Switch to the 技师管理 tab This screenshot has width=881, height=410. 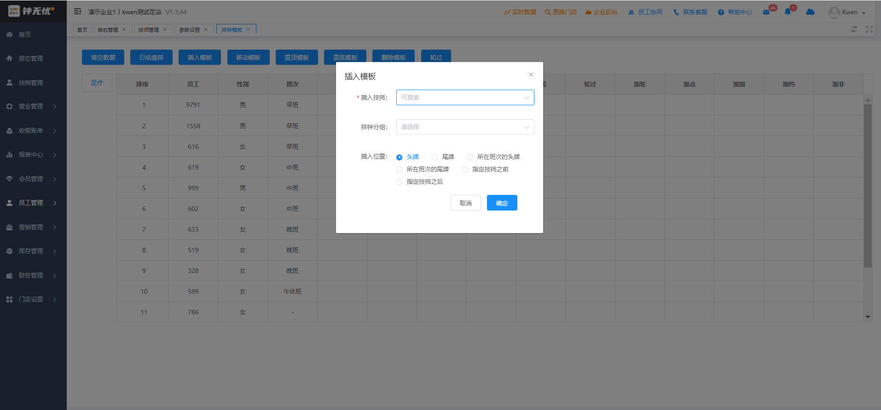[x=149, y=29]
